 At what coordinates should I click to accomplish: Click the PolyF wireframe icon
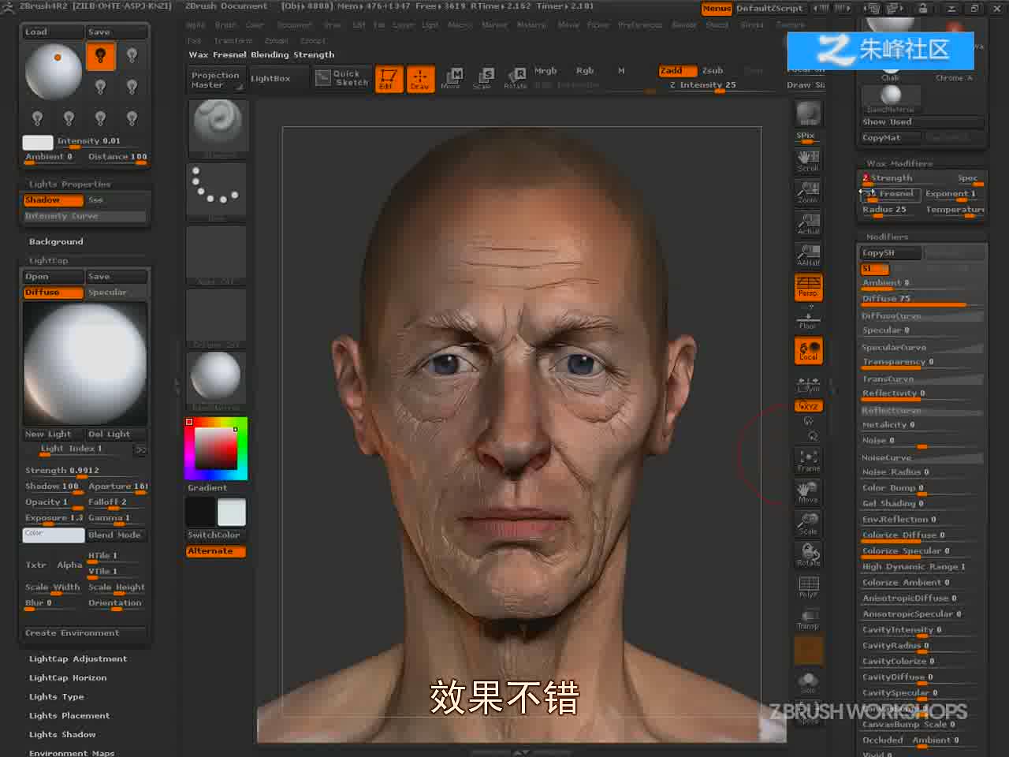click(x=808, y=587)
